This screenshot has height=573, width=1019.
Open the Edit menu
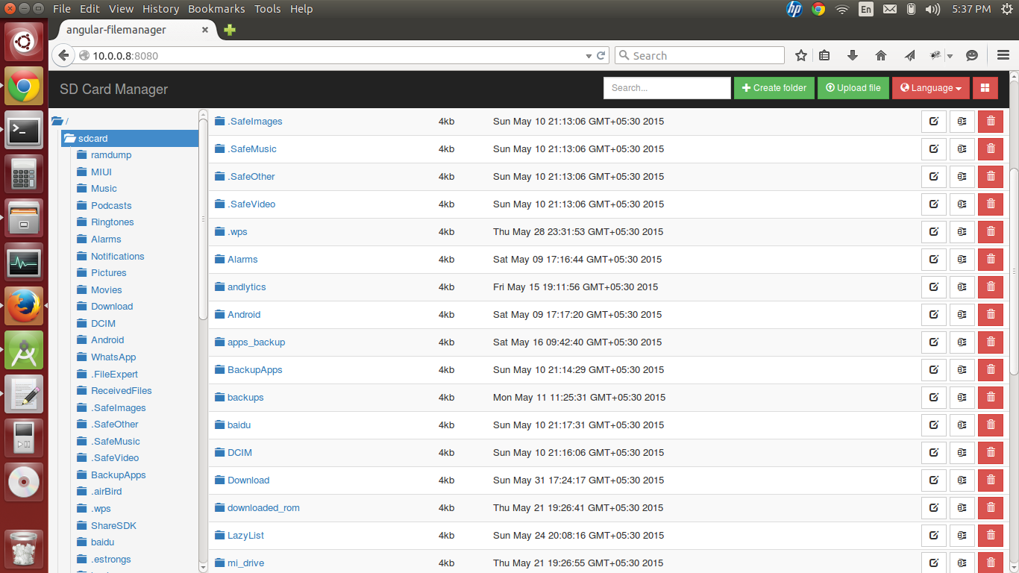click(x=90, y=9)
